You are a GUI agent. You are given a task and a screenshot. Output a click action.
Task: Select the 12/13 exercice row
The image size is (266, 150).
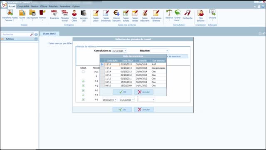pos(133,75)
